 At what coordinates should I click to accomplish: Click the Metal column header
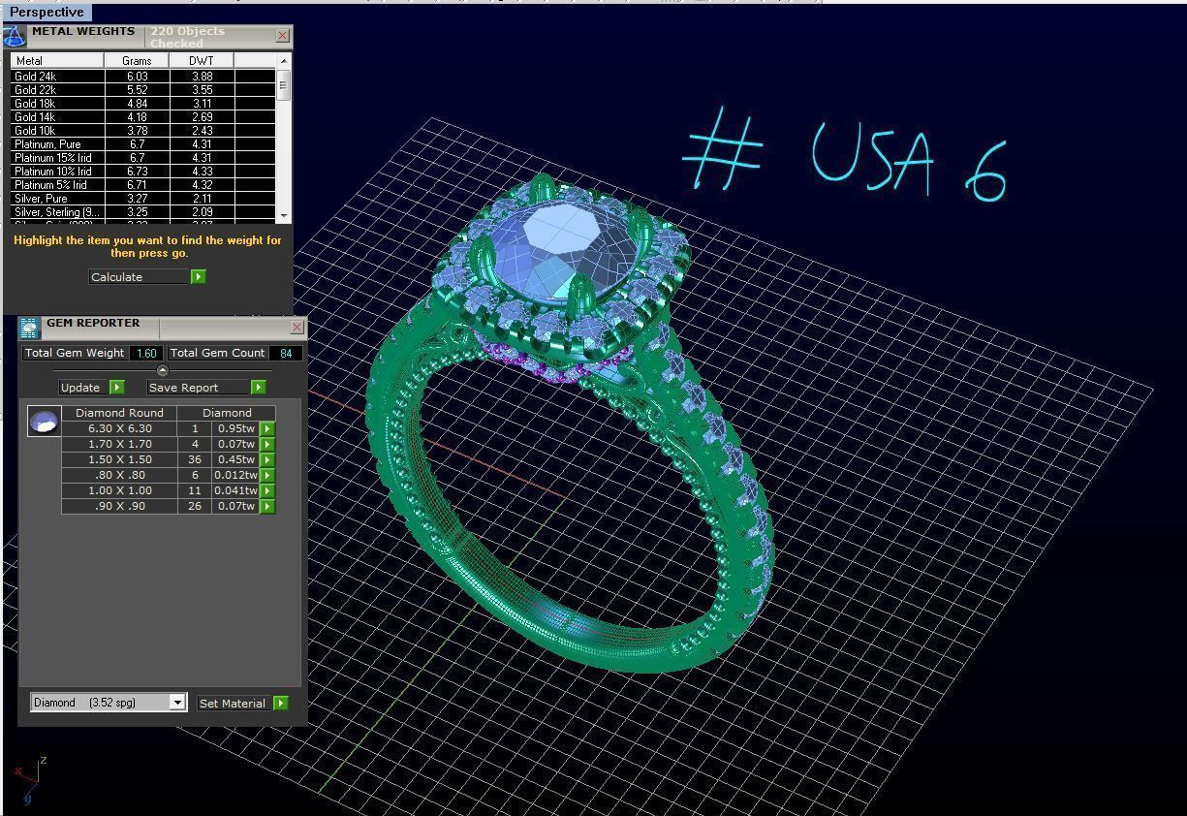[x=57, y=60]
